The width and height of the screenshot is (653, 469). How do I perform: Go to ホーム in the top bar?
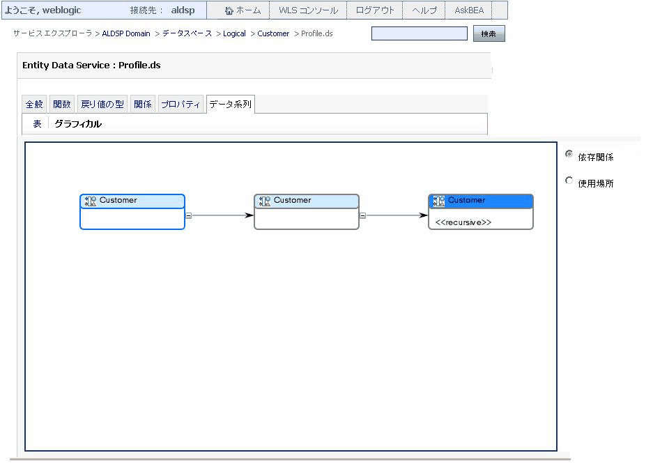point(249,10)
